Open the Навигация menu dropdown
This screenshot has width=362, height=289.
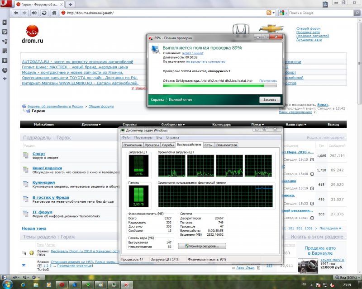tap(296, 125)
